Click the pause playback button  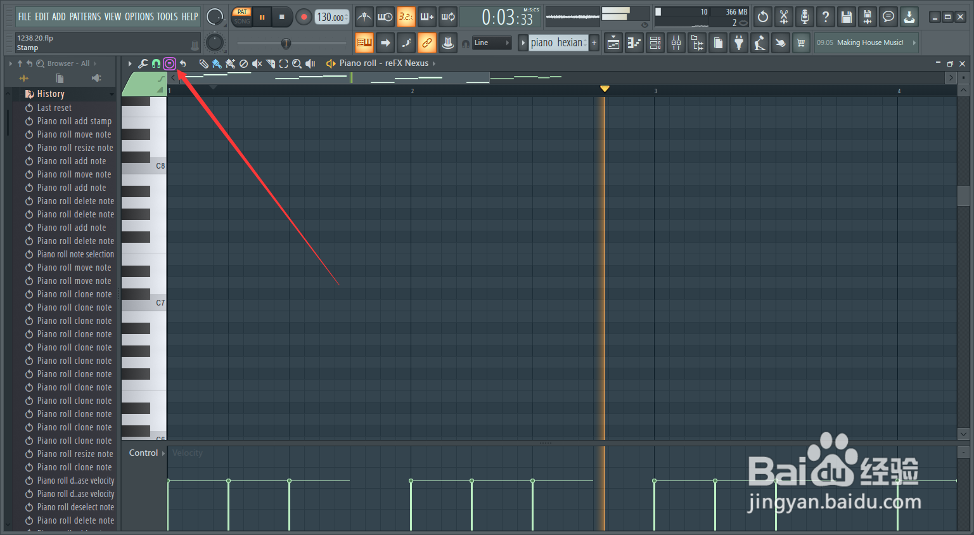(x=262, y=17)
